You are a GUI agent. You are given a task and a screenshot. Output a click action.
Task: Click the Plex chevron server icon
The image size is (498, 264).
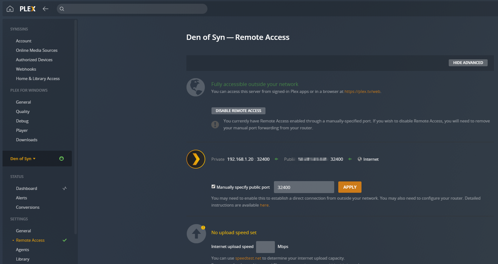pos(196,159)
